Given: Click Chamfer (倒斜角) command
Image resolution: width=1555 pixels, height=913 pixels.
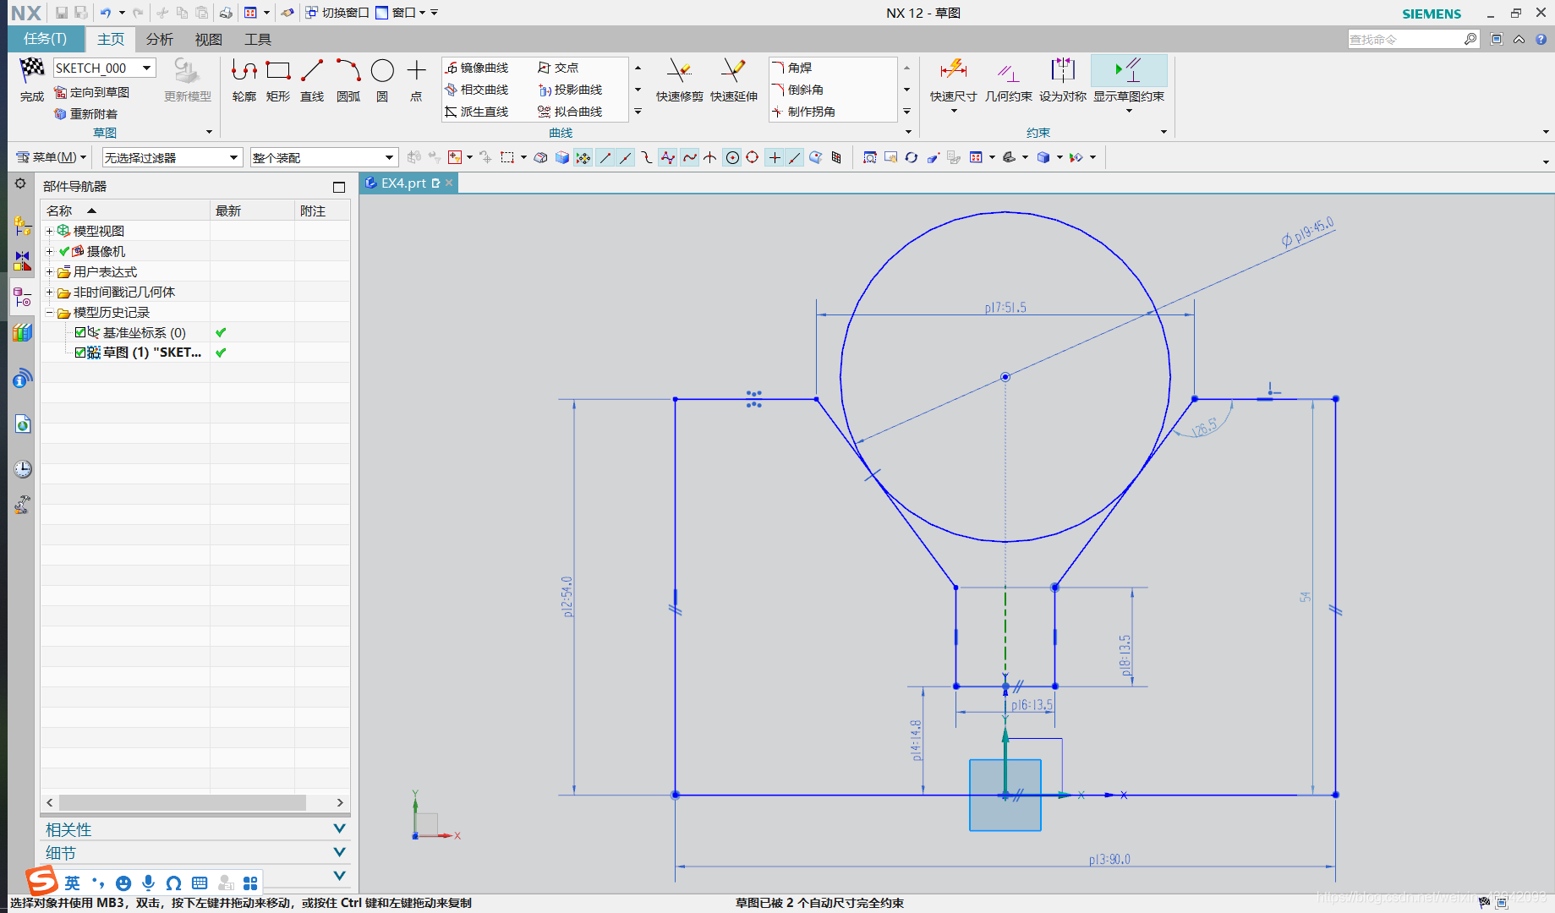Looking at the screenshot, I should coord(798,90).
